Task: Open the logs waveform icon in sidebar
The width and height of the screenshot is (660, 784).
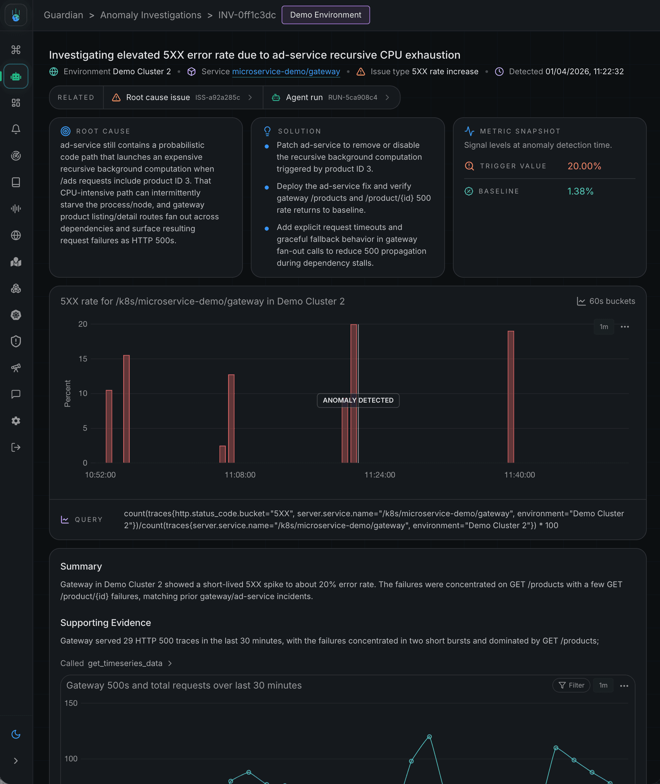Action: (16, 209)
